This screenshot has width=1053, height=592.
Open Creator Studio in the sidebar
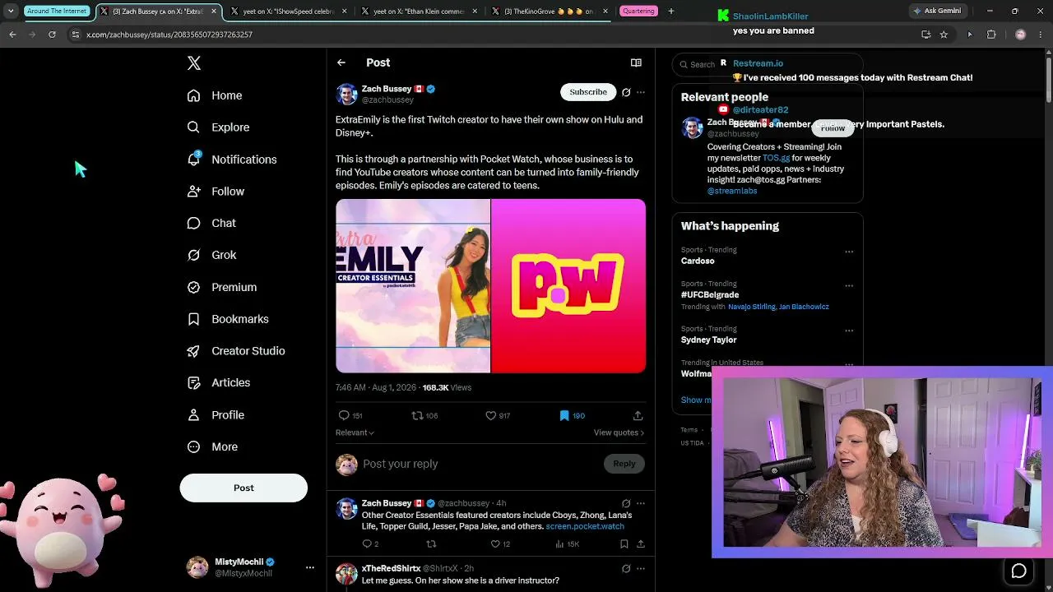[236, 351]
